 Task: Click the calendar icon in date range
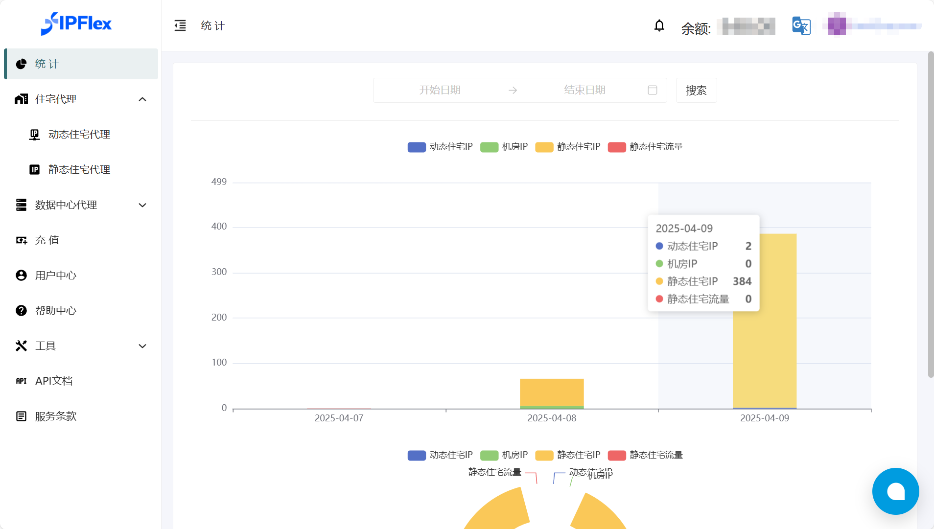click(652, 90)
